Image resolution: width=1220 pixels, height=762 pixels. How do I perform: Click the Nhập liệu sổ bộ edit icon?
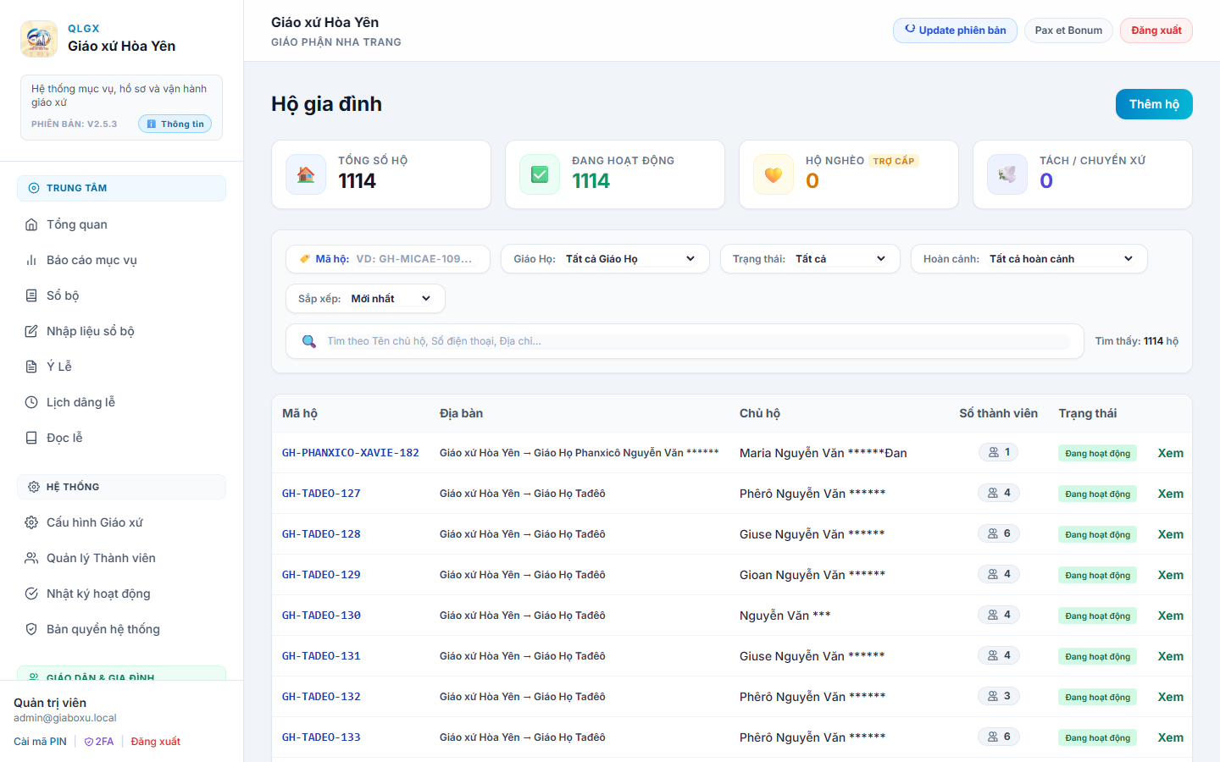[x=31, y=331]
